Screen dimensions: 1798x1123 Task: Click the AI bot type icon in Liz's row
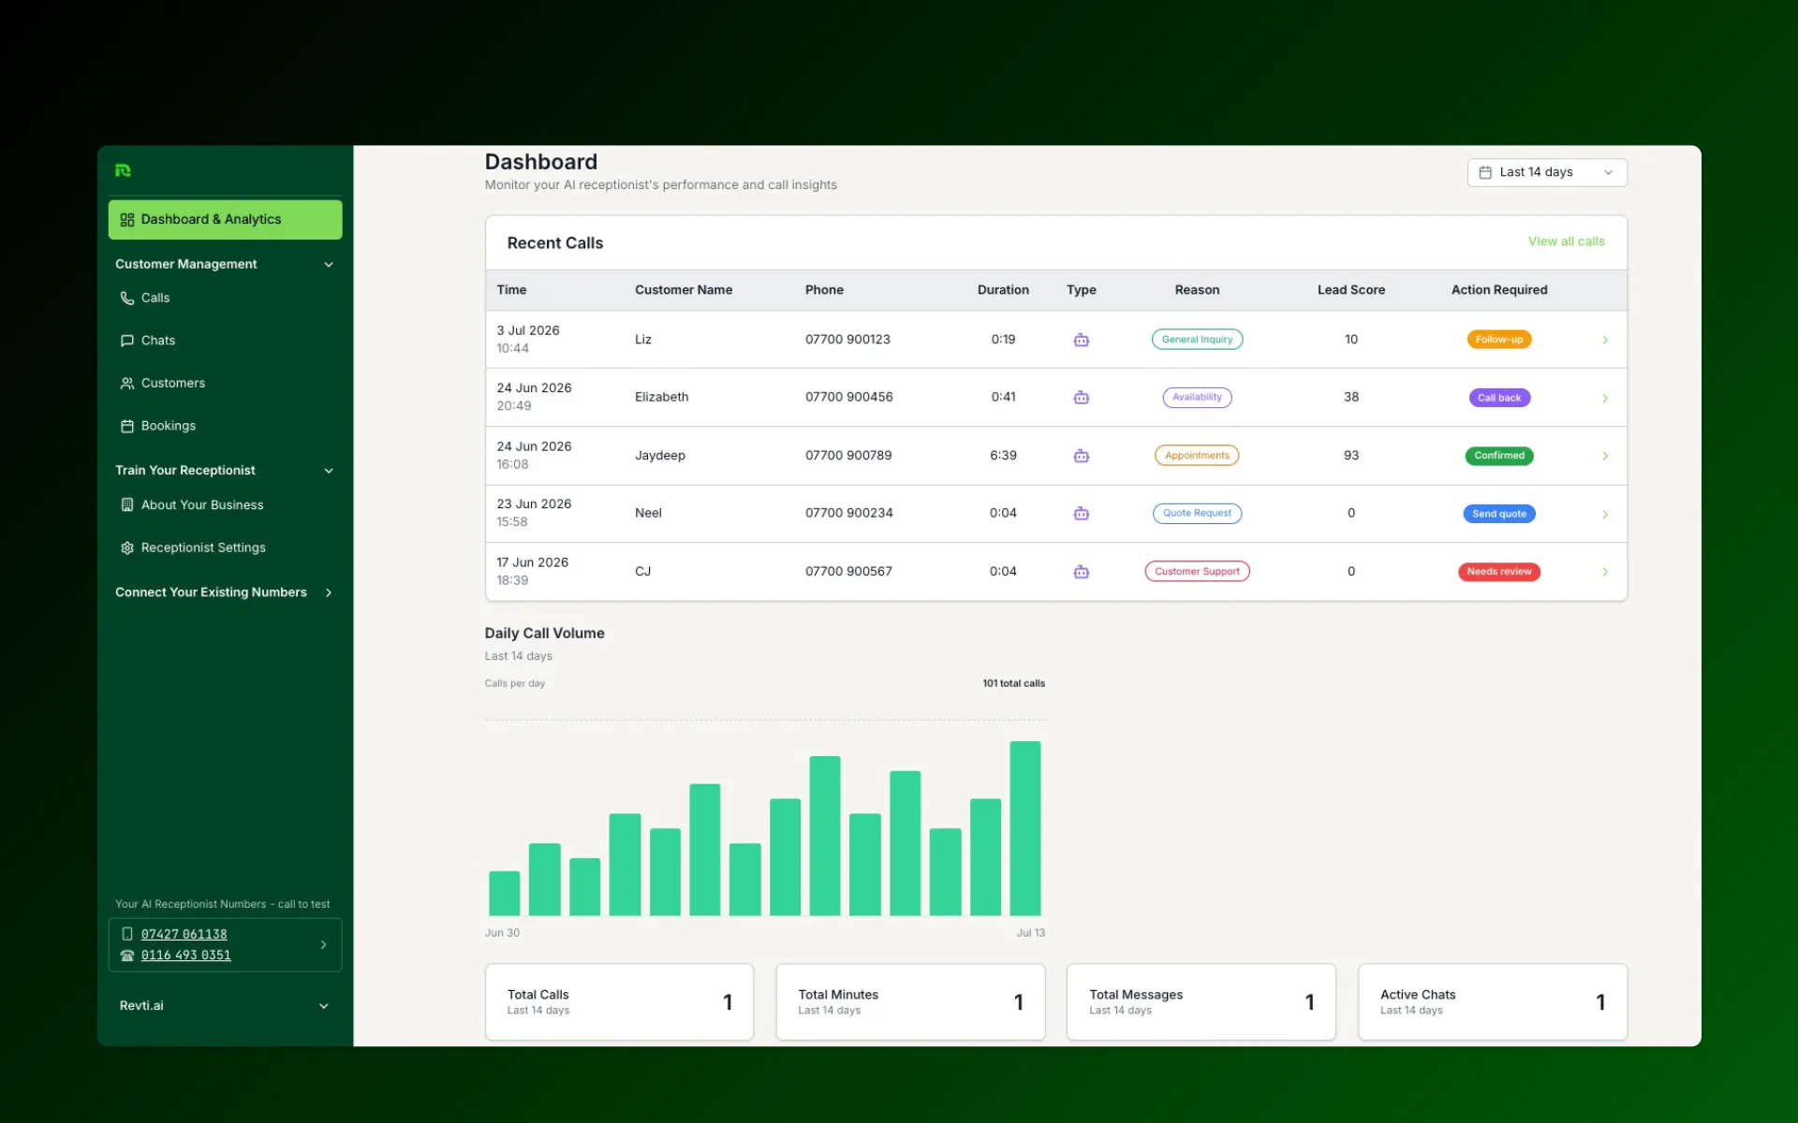tap(1081, 340)
